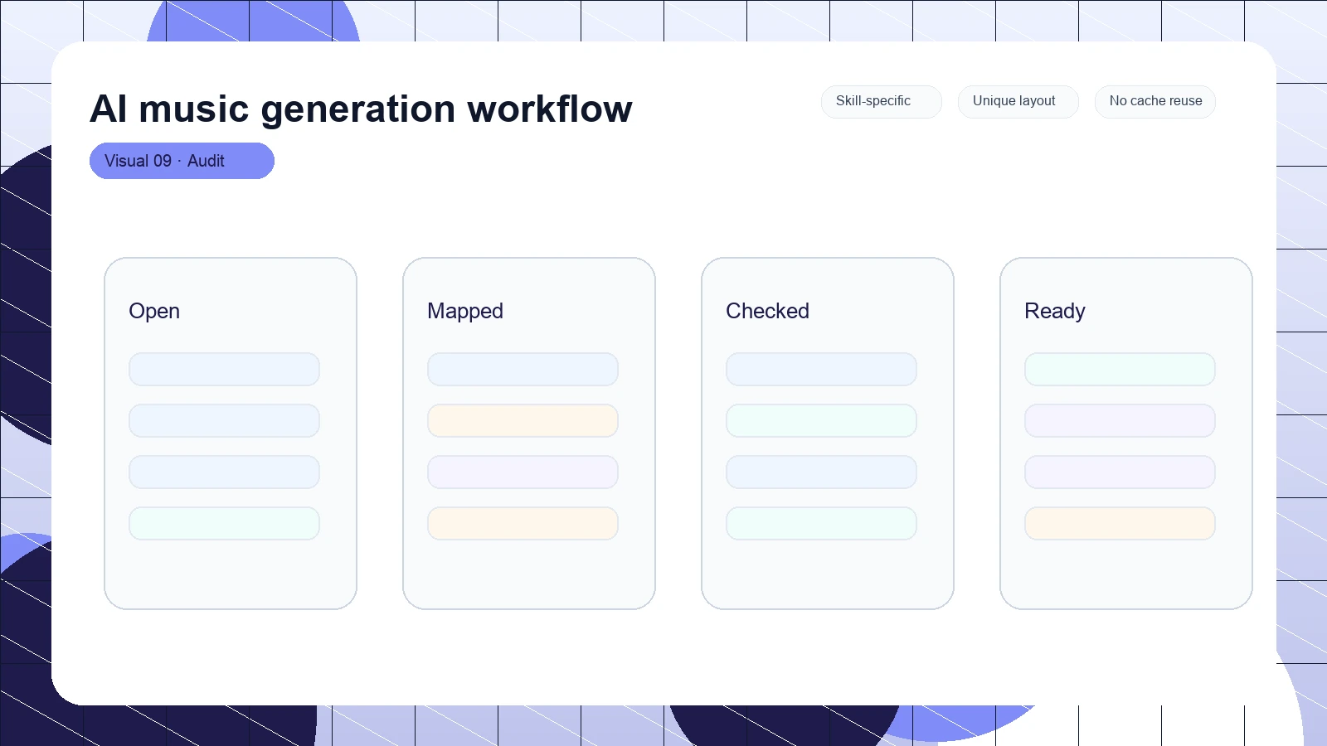Image resolution: width=1327 pixels, height=746 pixels.
Task: Select the Visual 09 · Audit badge
Action: click(182, 161)
